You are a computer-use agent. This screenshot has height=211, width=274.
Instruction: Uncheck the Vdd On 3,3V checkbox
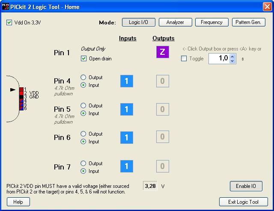(x=9, y=23)
